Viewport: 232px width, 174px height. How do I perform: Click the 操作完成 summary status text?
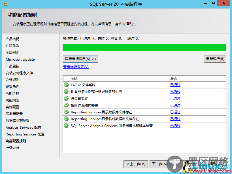[101, 39]
